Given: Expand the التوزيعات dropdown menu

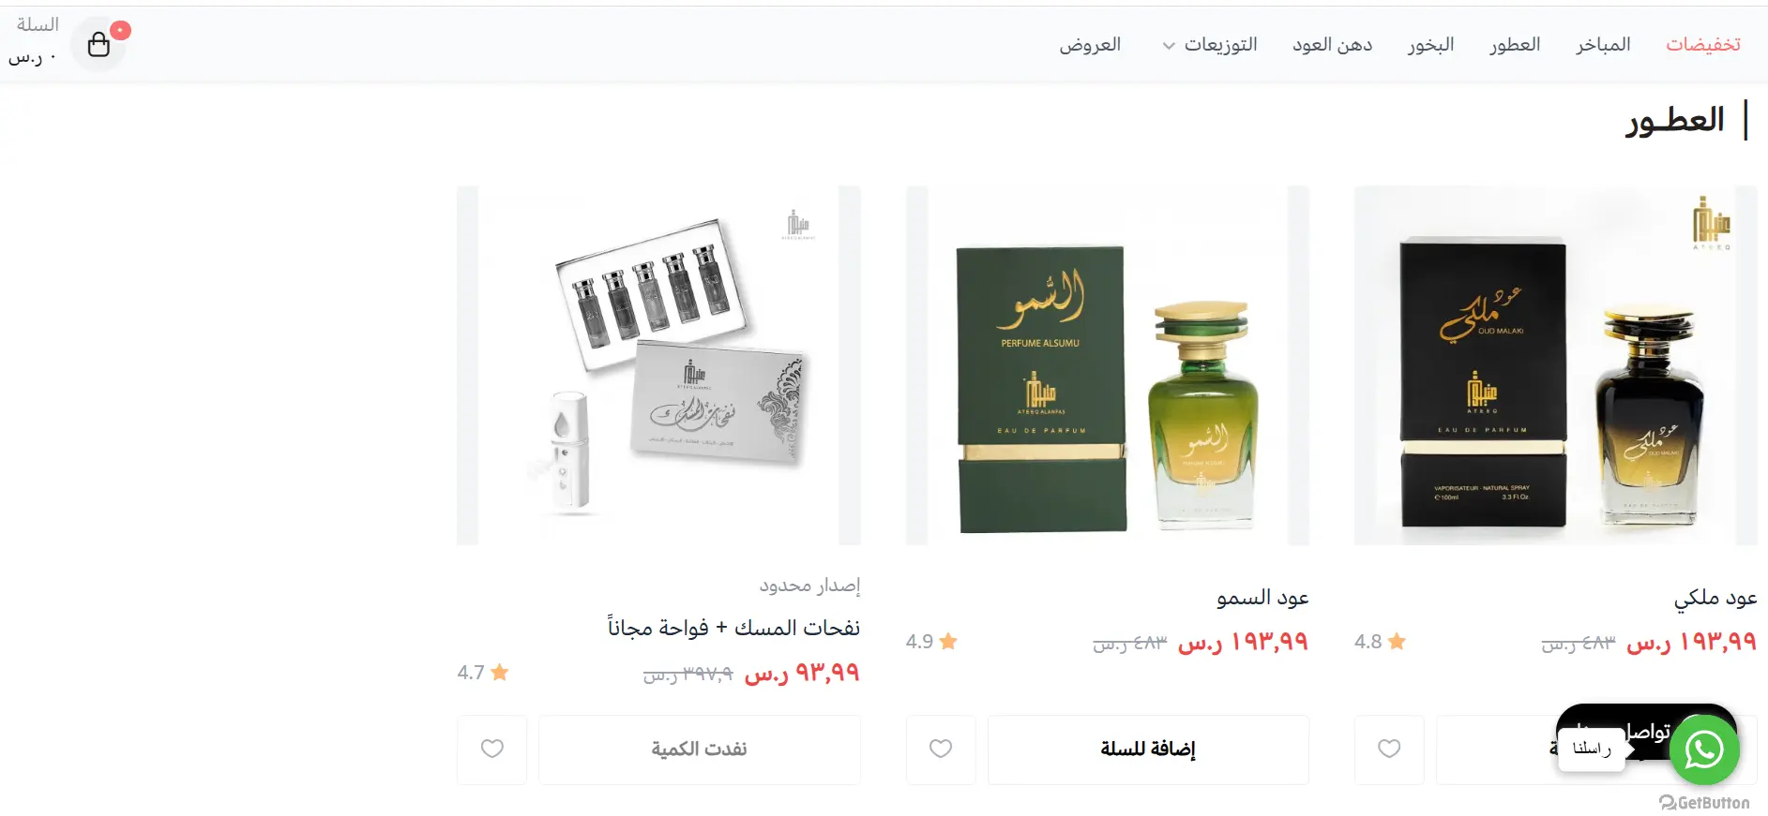Looking at the screenshot, I should point(1210,45).
